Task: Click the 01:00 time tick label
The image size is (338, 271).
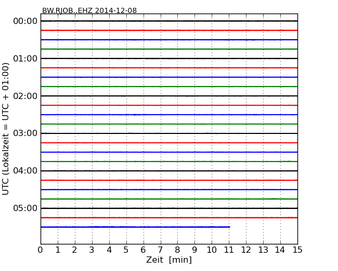Action: [25, 58]
